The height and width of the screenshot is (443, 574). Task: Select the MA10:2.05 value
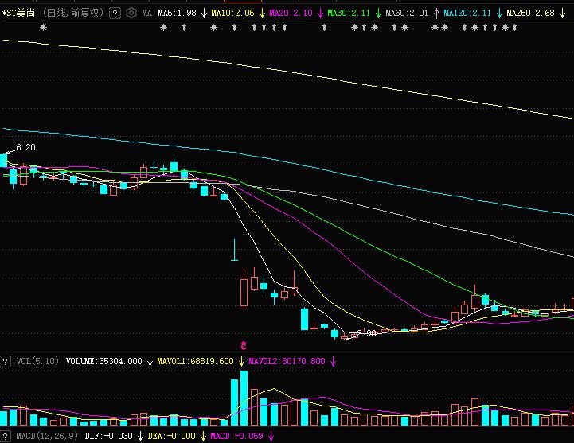pyautogui.click(x=232, y=14)
